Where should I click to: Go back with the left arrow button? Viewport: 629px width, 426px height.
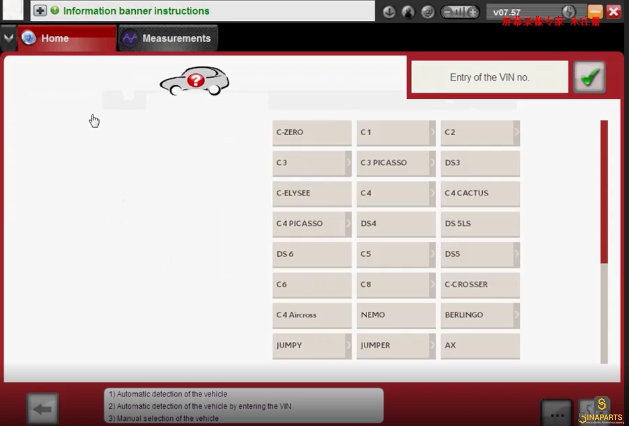click(43, 409)
